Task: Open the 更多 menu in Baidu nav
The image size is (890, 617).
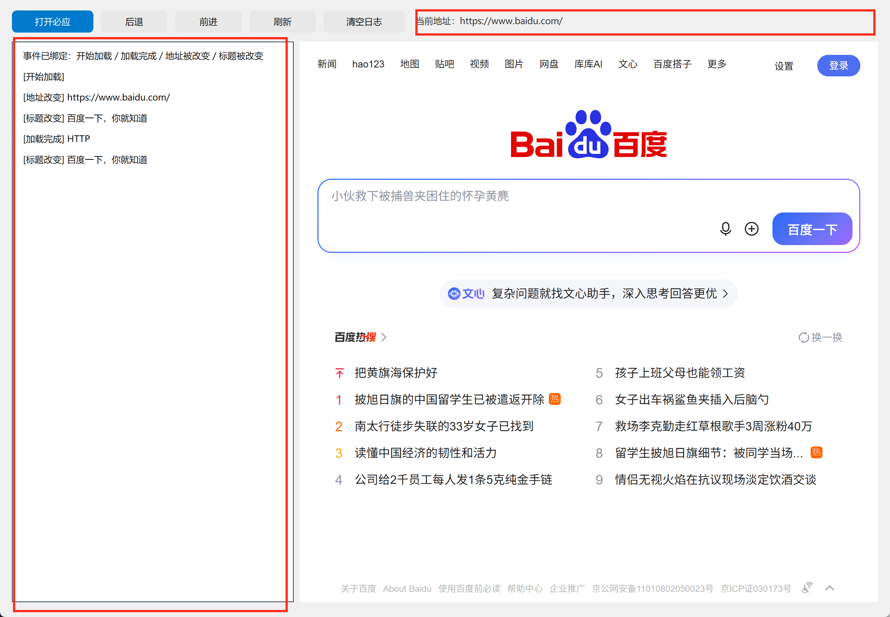Action: pyautogui.click(x=716, y=64)
